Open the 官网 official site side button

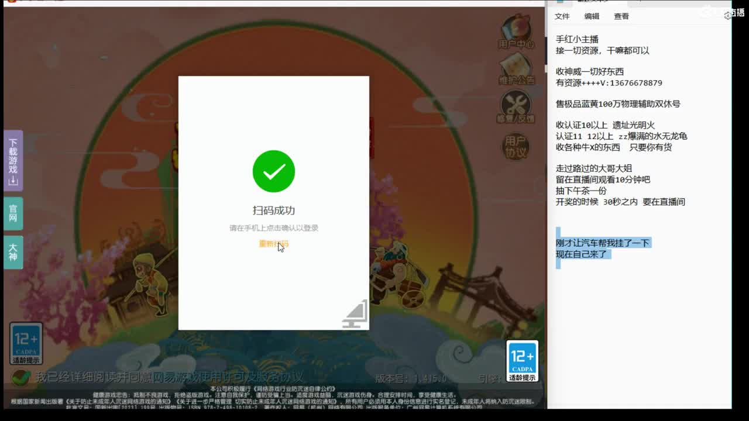pyautogui.click(x=13, y=213)
